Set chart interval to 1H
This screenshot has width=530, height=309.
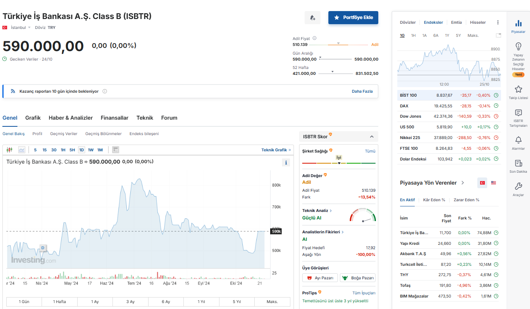(x=63, y=150)
